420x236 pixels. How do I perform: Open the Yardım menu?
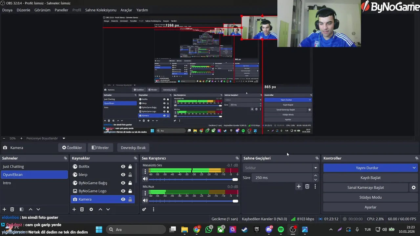(142, 10)
